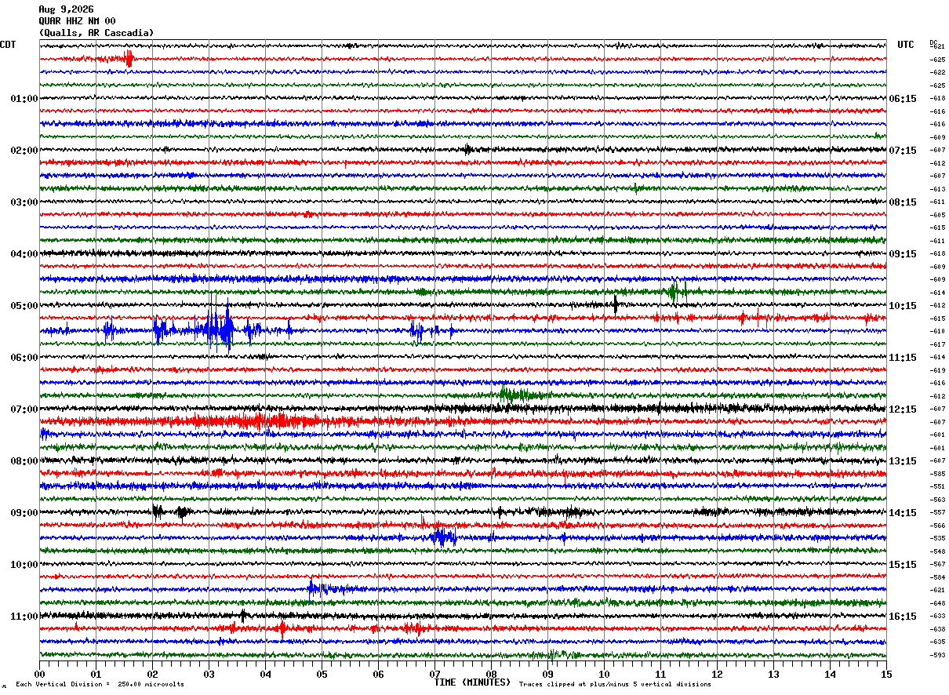Click the large blue seismic burst after 05:00
The height and width of the screenshot is (695, 949).
coord(218,326)
